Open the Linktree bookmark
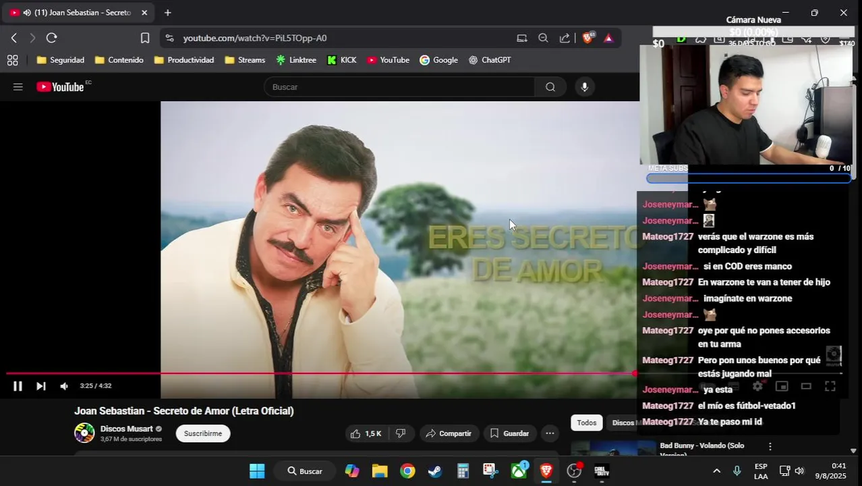862x486 pixels. coord(296,60)
